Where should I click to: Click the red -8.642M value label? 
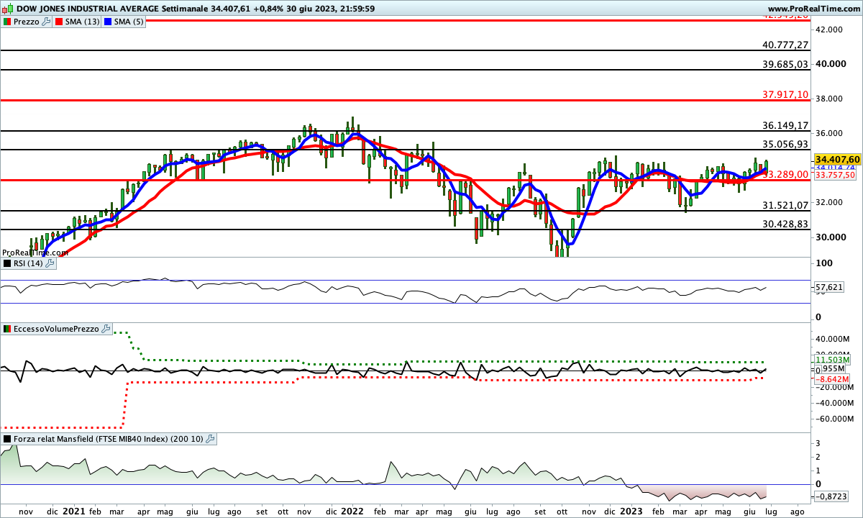[x=834, y=378]
